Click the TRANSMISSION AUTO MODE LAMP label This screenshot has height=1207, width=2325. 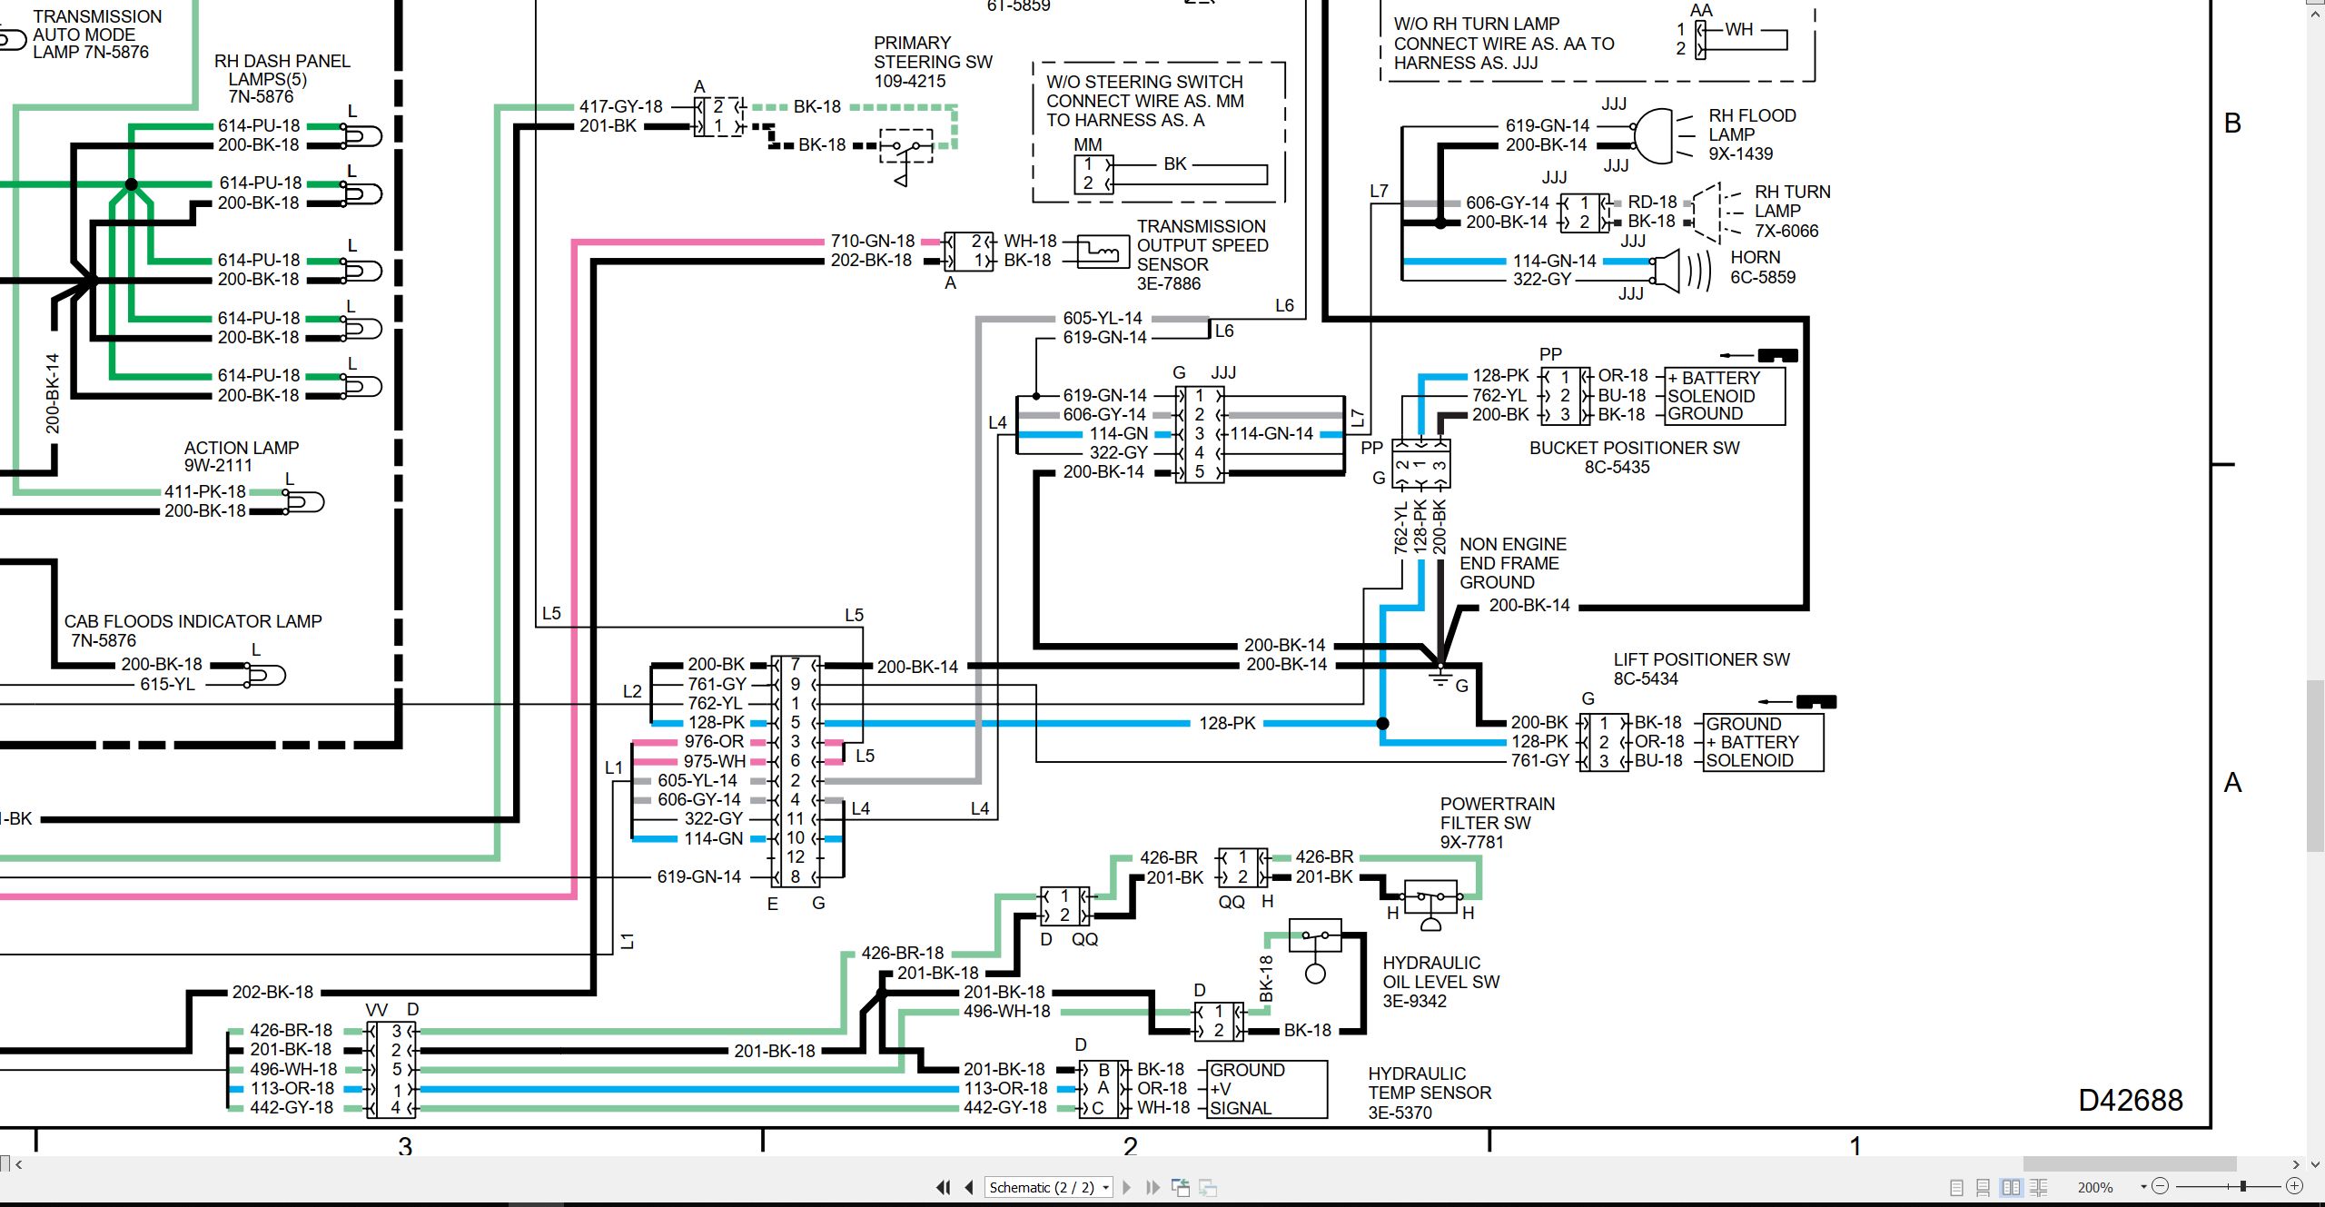click(x=96, y=35)
